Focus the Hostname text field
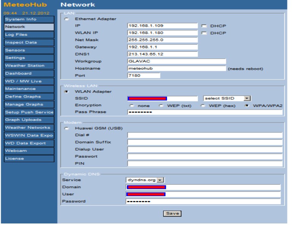This screenshot has width=292, height=225. point(176,69)
